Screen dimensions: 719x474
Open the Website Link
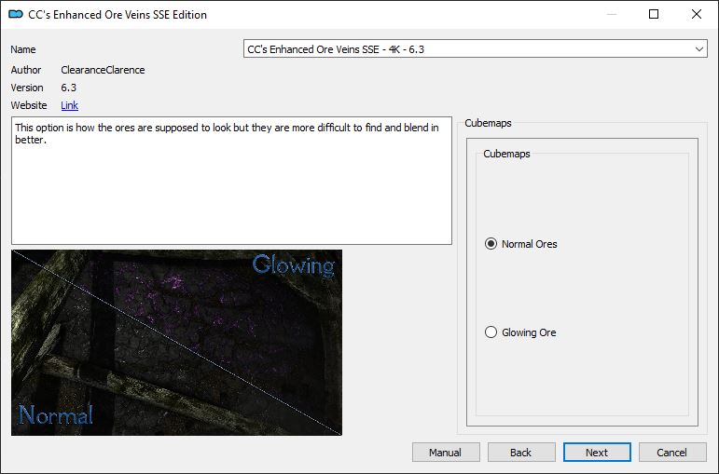click(69, 105)
